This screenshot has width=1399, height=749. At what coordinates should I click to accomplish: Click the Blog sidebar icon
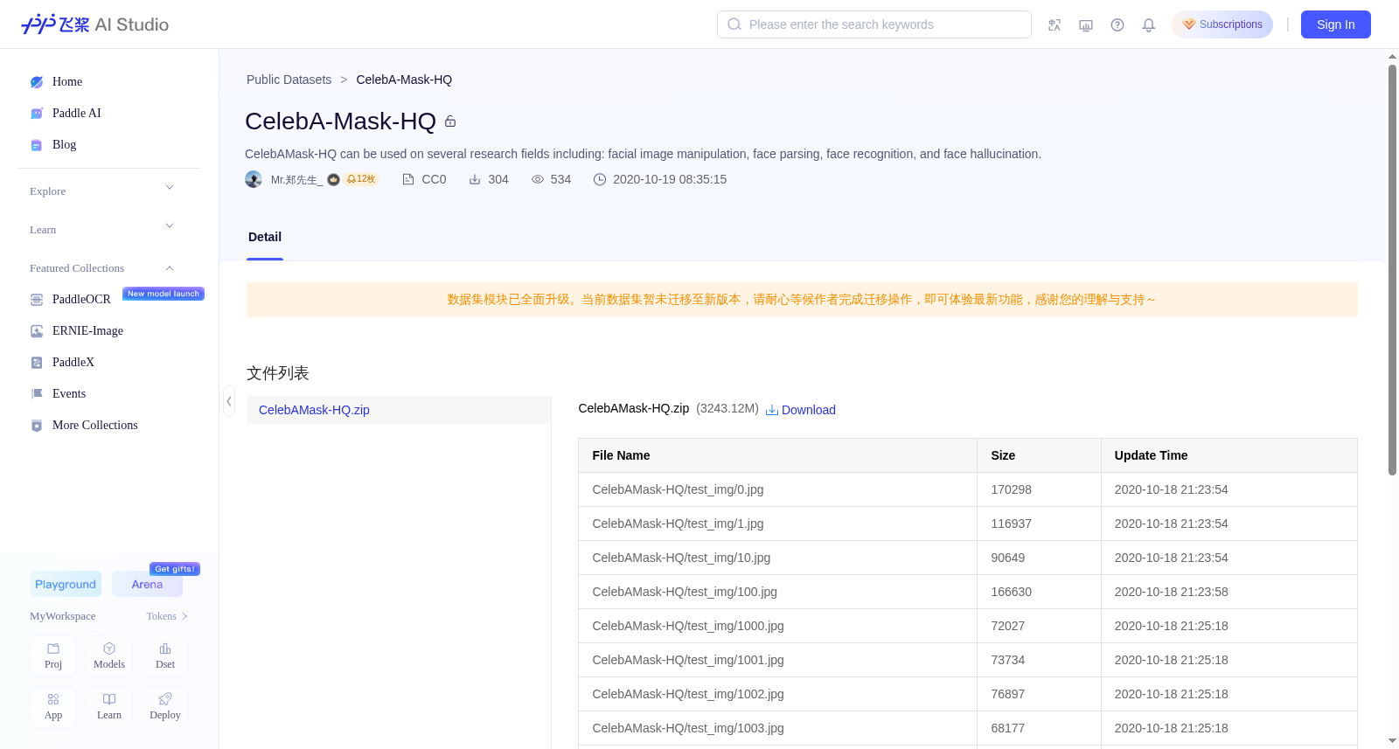pos(37,145)
